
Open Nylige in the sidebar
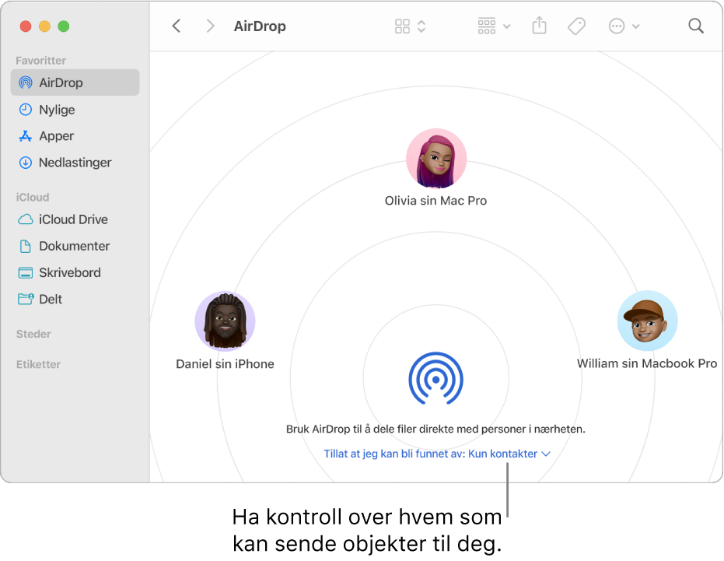pos(57,110)
